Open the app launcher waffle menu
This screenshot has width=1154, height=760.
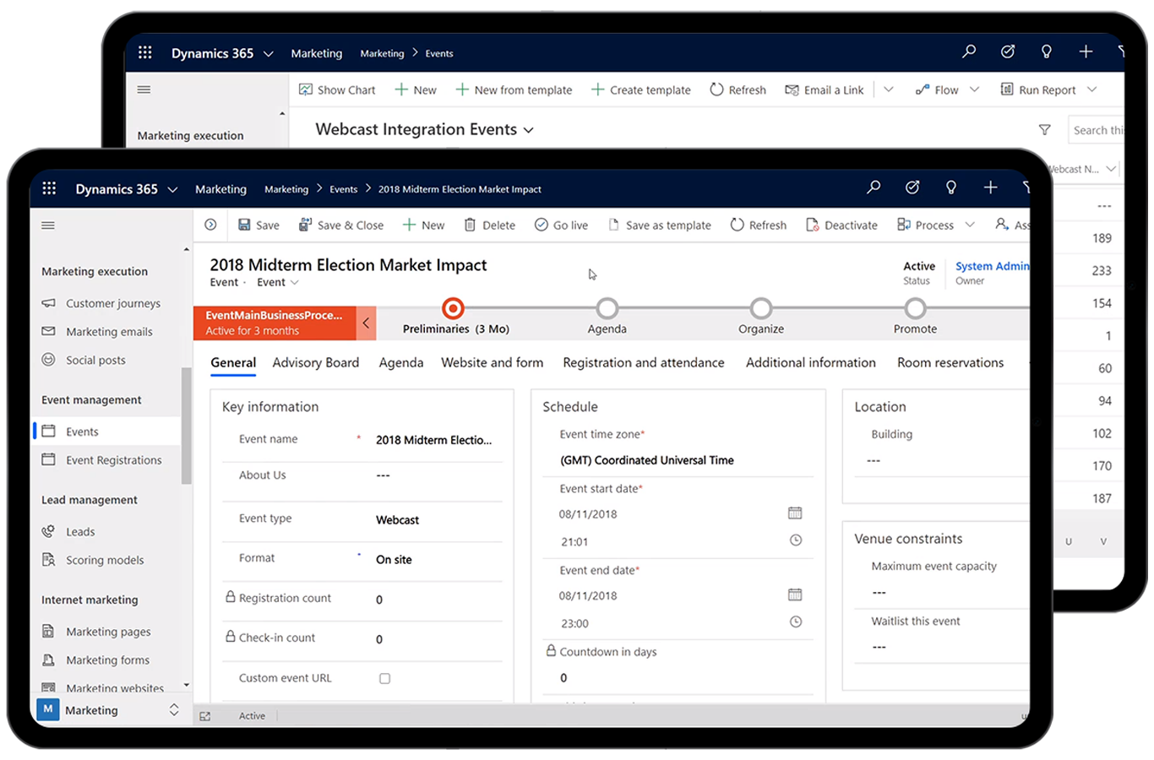click(48, 188)
